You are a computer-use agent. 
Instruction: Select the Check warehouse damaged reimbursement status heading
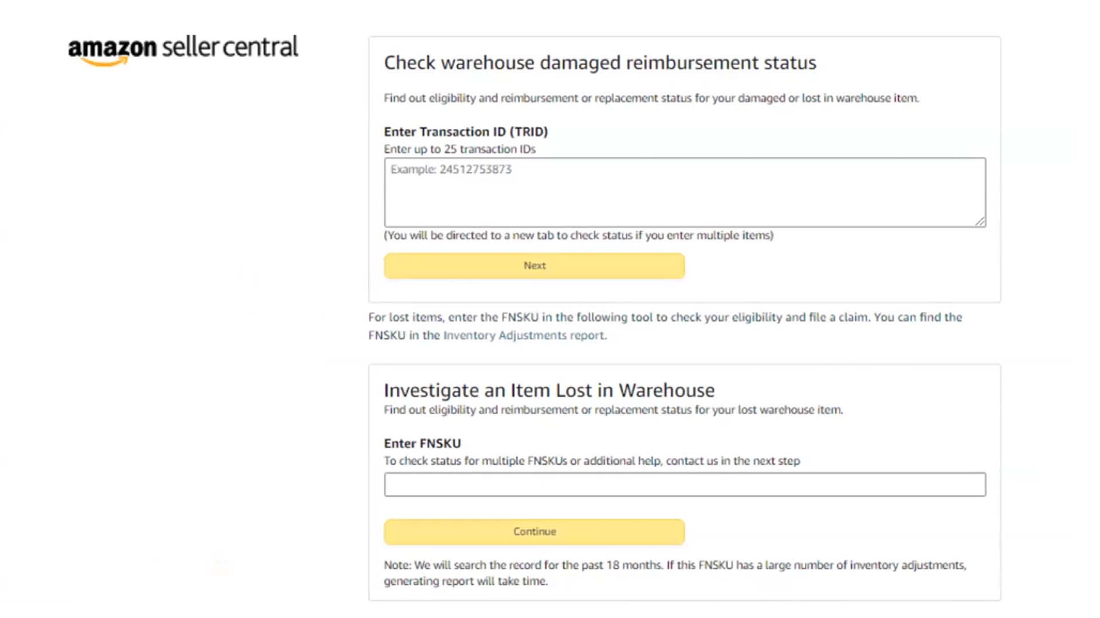pyautogui.click(x=599, y=63)
